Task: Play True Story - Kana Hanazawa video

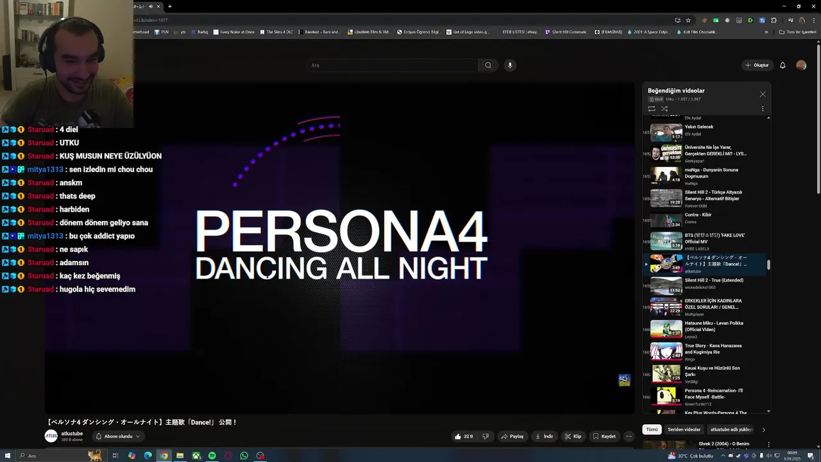Action: 706,351
